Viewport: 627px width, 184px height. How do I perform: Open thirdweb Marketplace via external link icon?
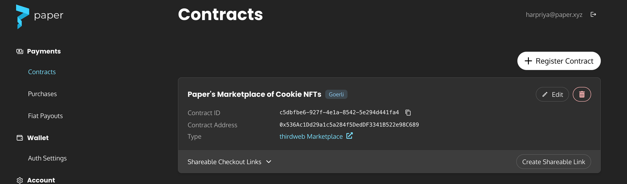pos(350,136)
